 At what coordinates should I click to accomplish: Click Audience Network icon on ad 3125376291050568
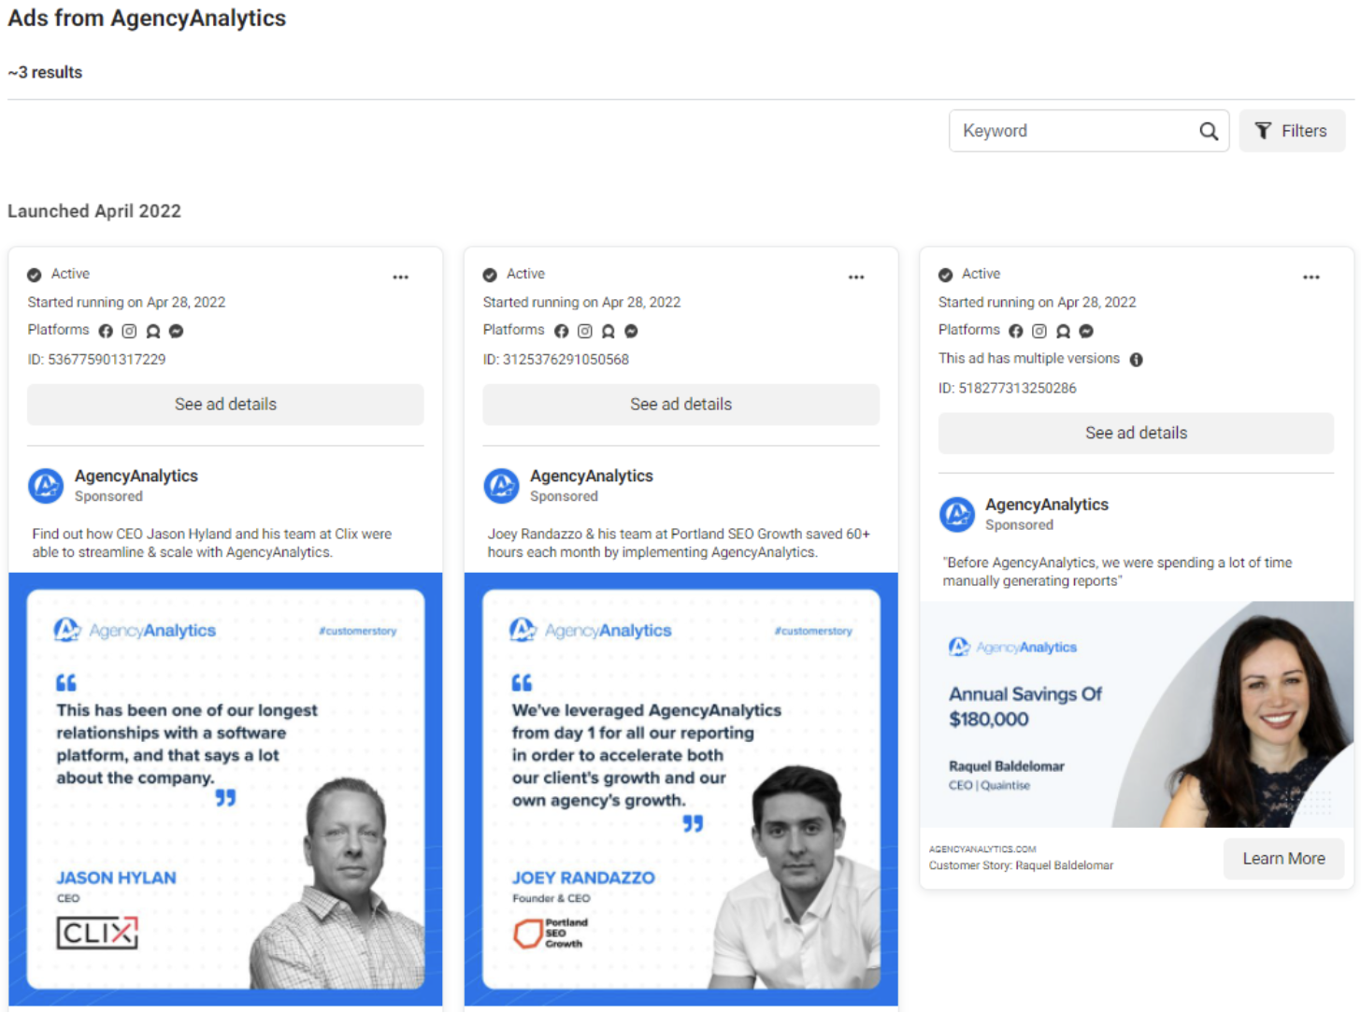click(x=609, y=331)
